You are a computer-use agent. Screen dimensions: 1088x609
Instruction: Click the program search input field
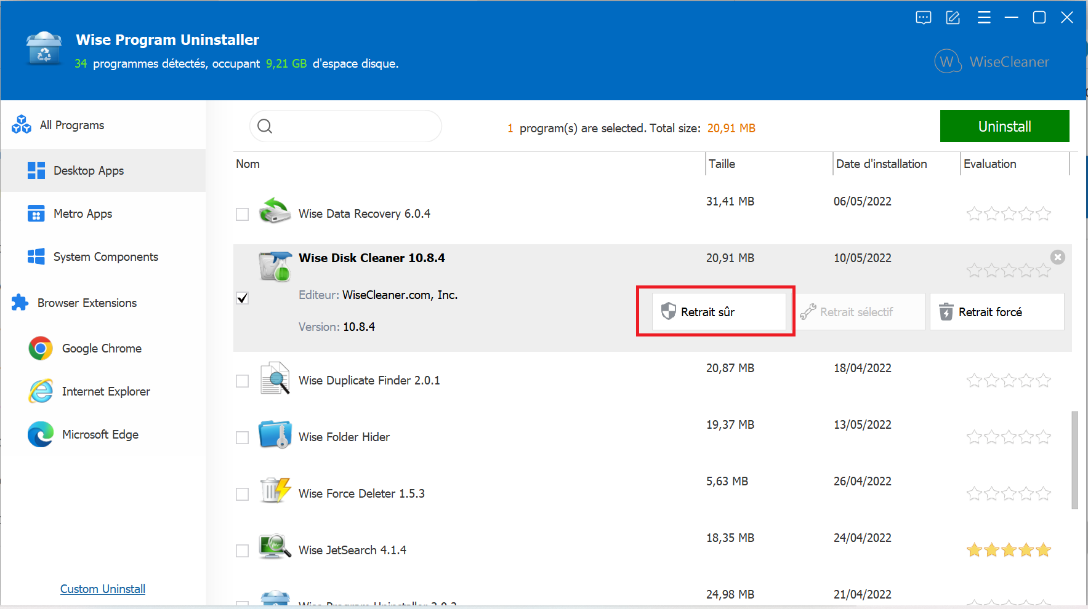coord(345,126)
